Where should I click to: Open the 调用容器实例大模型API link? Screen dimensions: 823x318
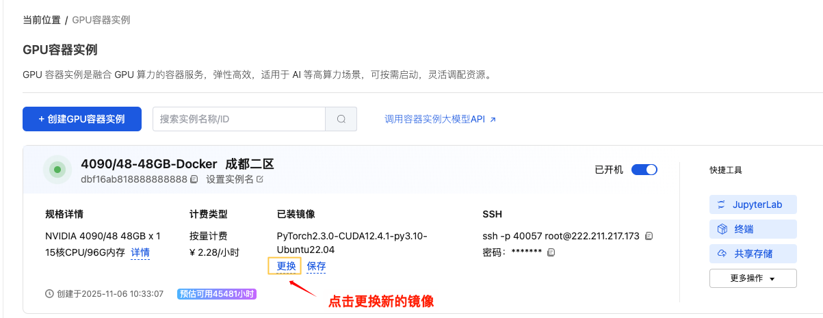441,119
